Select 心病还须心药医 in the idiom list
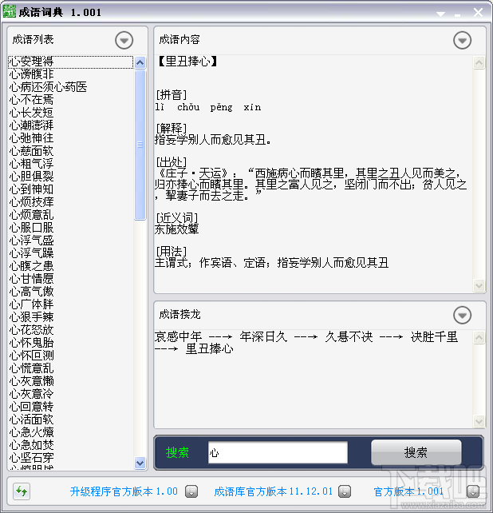The image size is (493, 513). (49, 87)
